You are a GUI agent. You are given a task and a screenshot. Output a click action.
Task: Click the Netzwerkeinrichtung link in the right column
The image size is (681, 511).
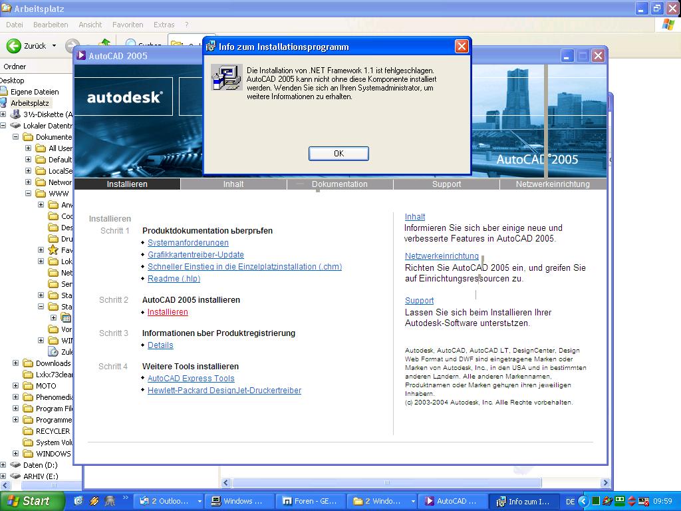(442, 256)
